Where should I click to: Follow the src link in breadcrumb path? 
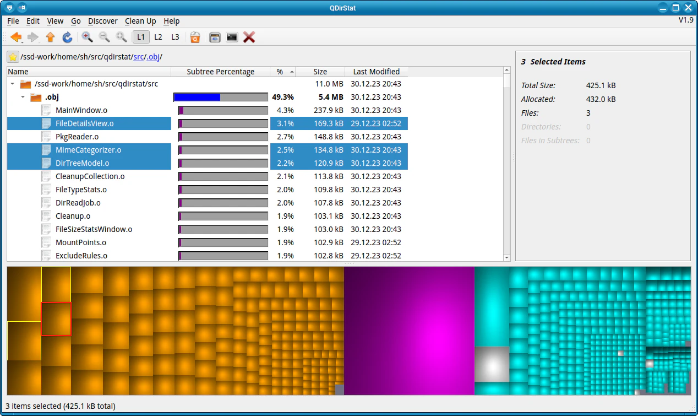pos(139,57)
